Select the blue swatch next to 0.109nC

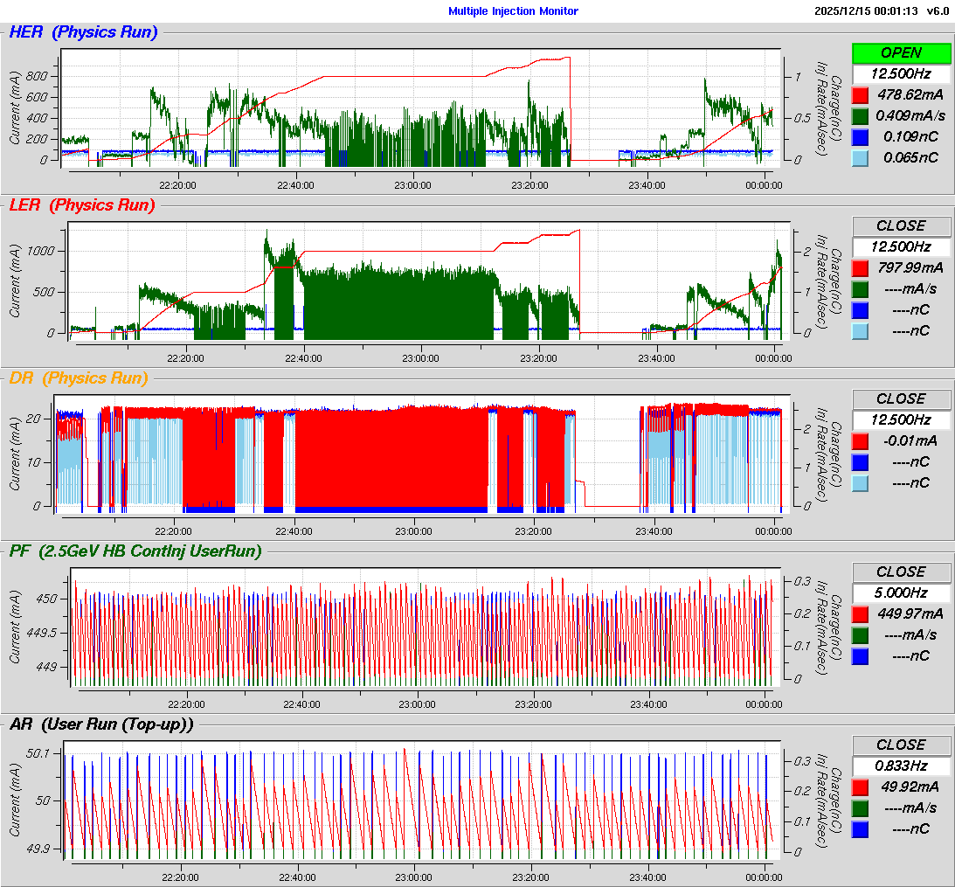point(861,136)
